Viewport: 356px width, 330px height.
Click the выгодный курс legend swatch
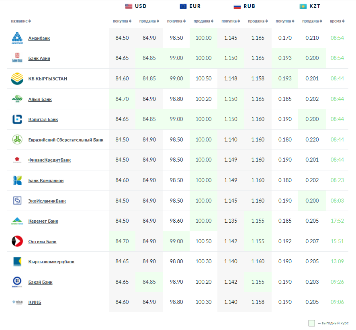point(312,323)
